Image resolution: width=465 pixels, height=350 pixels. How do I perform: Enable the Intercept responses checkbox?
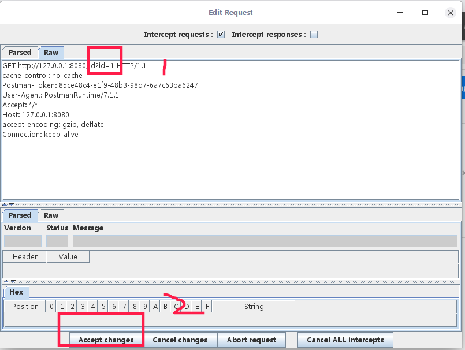pyautogui.click(x=314, y=35)
